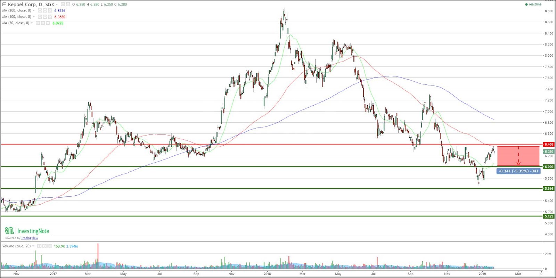
Task: Click the MA (200, close, 0) legend label
Action: 17,10
